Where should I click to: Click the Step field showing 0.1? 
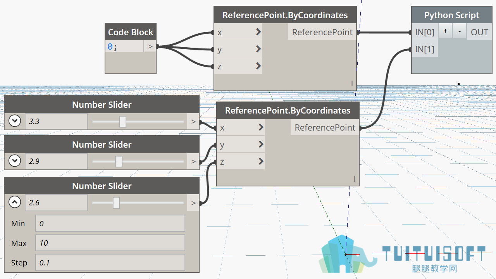[110, 262]
